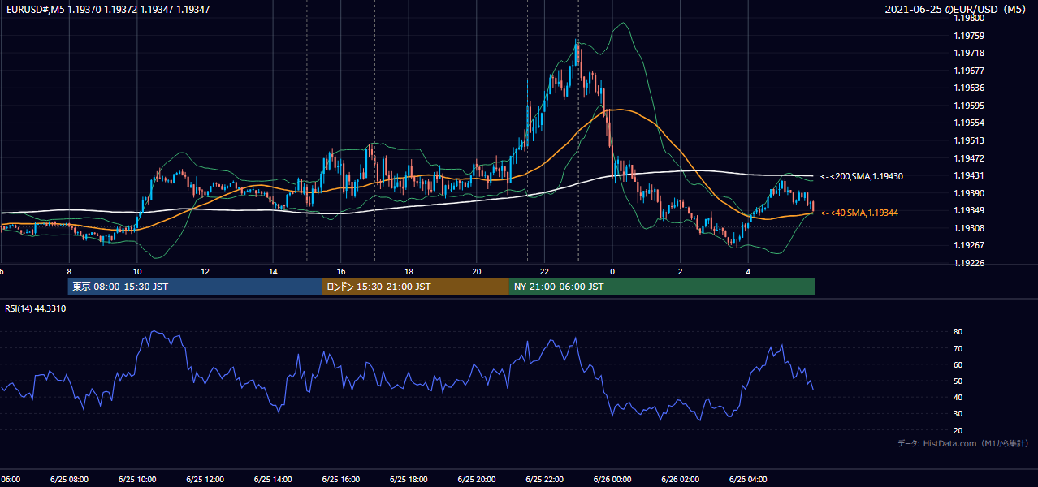Click price axis label 1.19267
This screenshot has height=487, width=1038.
(970, 245)
